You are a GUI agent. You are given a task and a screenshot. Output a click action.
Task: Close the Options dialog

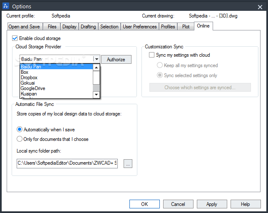click(260, 7)
